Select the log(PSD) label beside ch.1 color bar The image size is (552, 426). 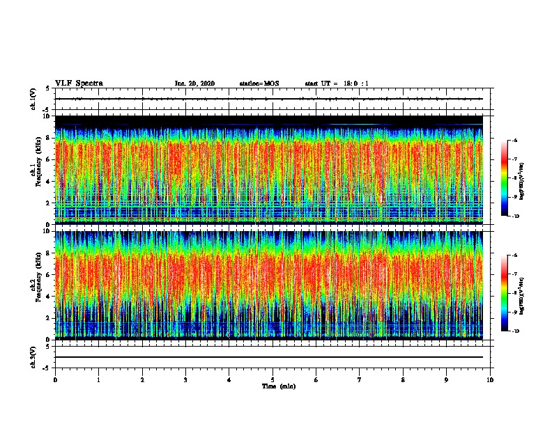(x=522, y=181)
